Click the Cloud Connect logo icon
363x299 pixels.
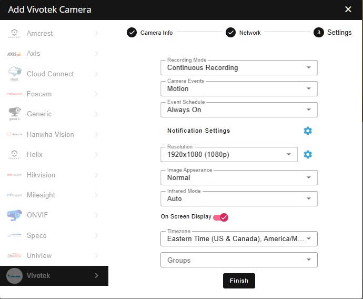14,74
